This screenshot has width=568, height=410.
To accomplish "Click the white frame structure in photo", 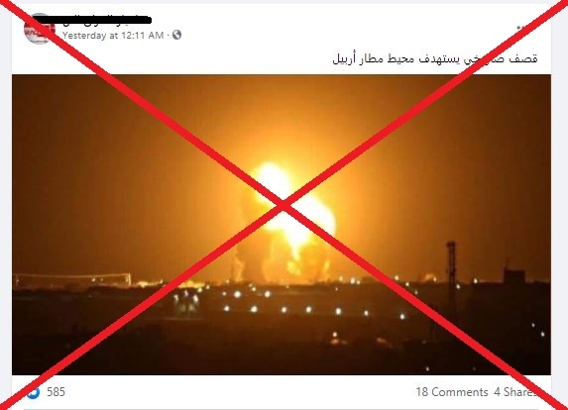I will 72,280.
